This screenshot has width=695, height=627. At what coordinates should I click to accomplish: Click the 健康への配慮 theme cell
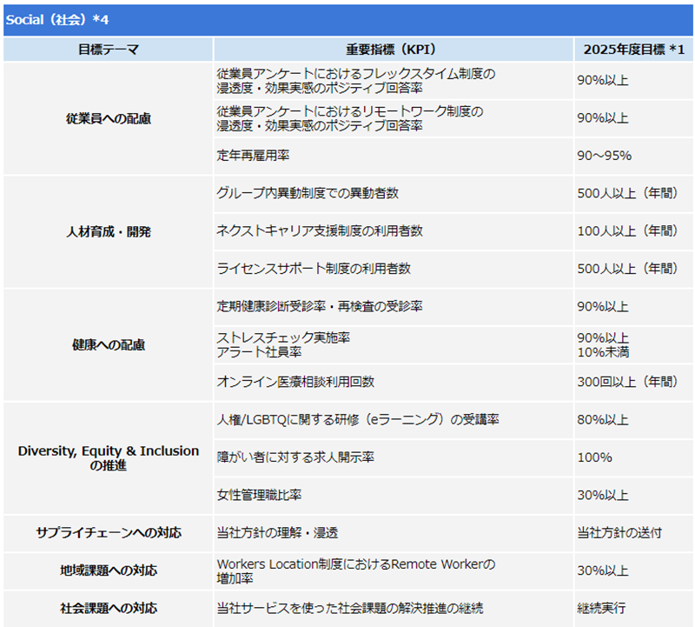click(x=109, y=344)
